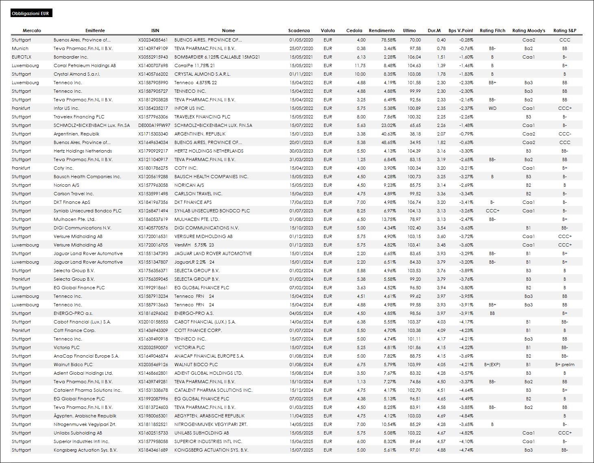Click the ISIN "DE000A19FW97"
594x463 pixels.
[x=154, y=125]
